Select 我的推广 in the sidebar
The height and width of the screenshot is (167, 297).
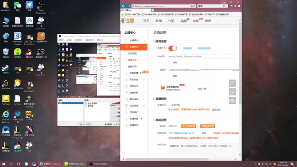point(134,112)
